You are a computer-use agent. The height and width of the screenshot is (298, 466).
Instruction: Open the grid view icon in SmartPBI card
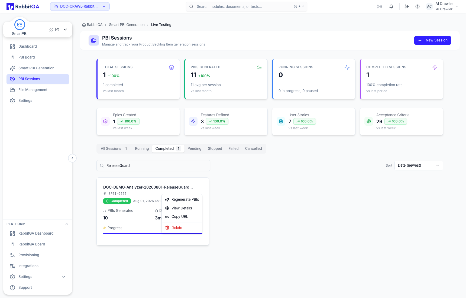pos(51,30)
